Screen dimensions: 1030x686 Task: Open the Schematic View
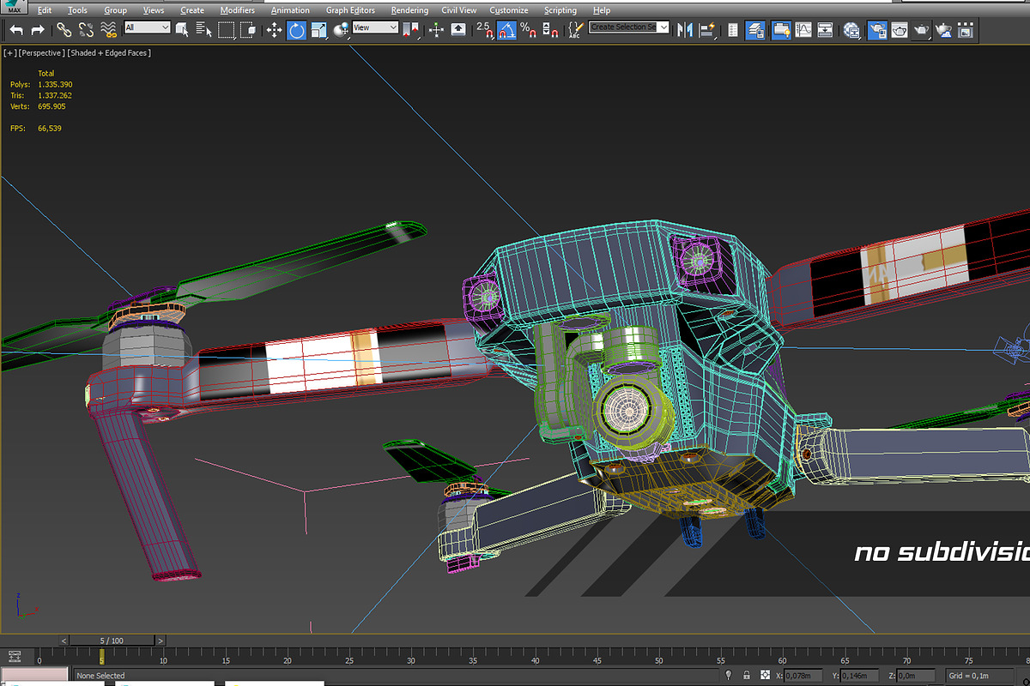[825, 30]
